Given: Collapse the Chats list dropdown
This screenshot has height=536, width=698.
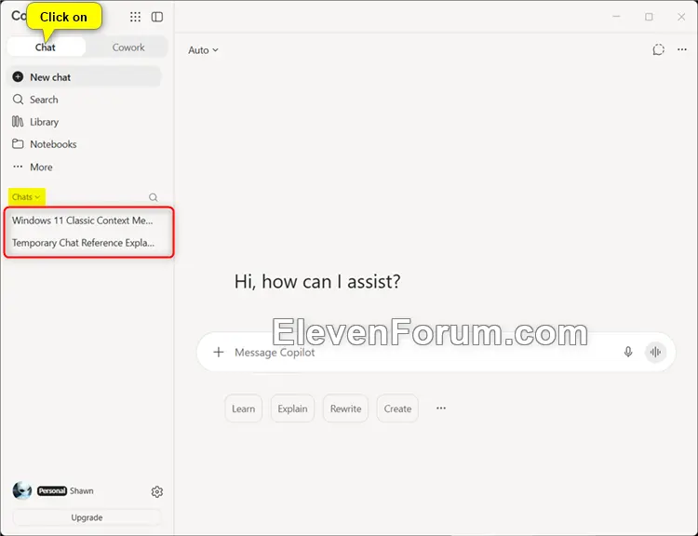Looking at the screenshot, I should pos(26,196).
